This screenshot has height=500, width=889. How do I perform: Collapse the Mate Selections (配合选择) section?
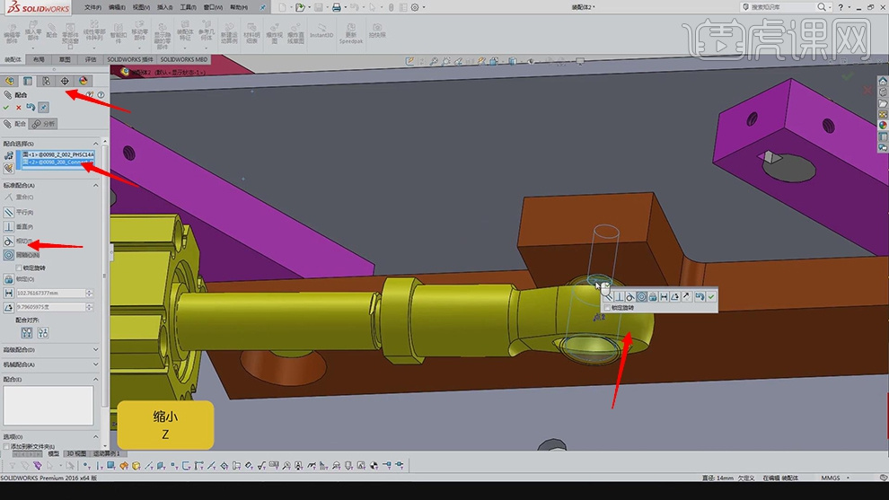click(96, 144)
